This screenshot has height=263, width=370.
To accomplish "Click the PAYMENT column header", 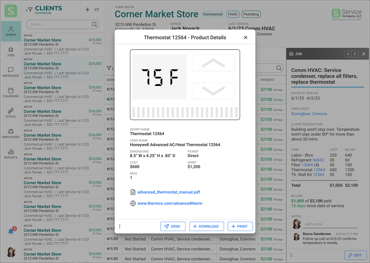I will [x=268, y=80].
